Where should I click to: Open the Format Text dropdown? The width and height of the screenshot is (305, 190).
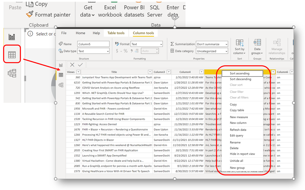pyautogui.click(x=147, y=44)
